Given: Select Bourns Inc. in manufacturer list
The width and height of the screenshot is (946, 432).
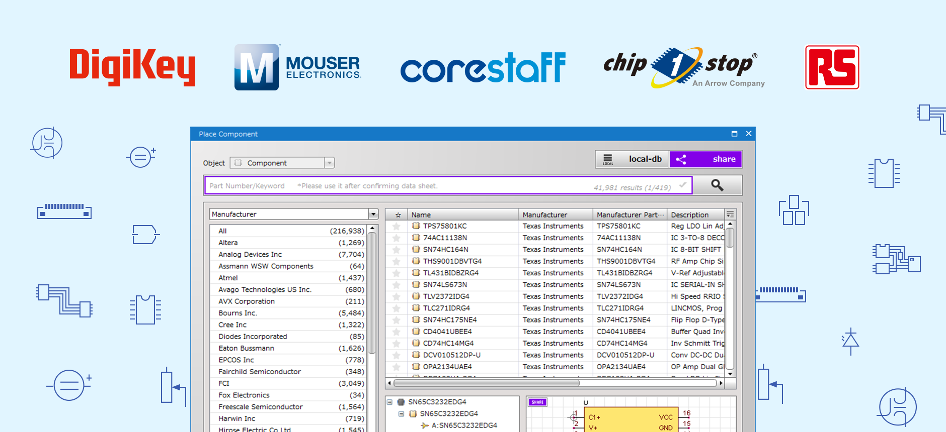Looking at the screenshot, I should (238, 313).
